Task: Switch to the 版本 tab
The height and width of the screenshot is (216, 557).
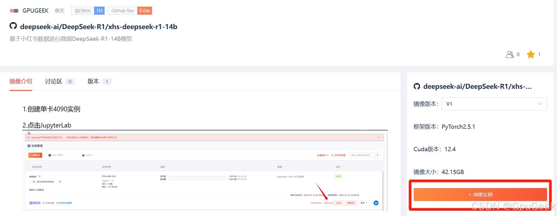Action: (93, 81)
